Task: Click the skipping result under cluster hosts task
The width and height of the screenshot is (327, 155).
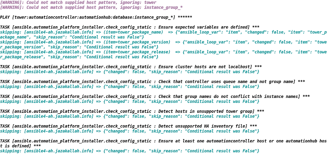Action: pos(130,72)
